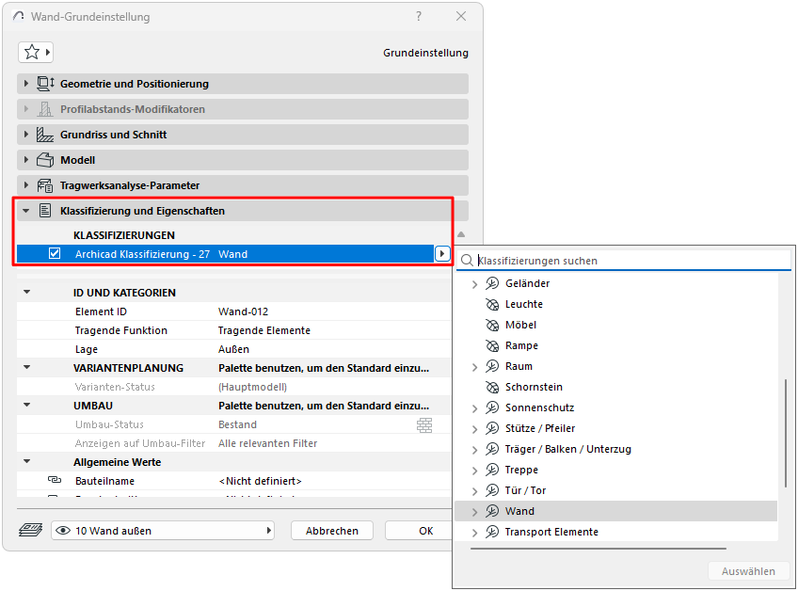The width and height of the screenshot is (798, 591).
Task: Uncheck the Archicad Klassifizierung checkbox
Action: point(55,253)
